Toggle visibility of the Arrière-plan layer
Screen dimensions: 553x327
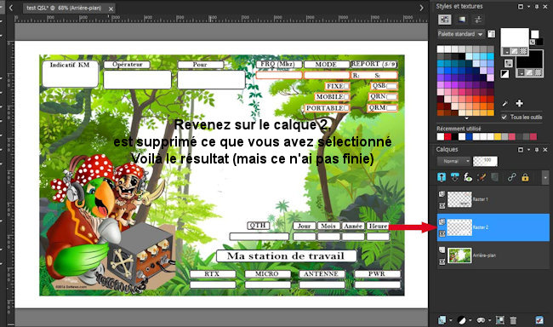(x=442, y=250)
